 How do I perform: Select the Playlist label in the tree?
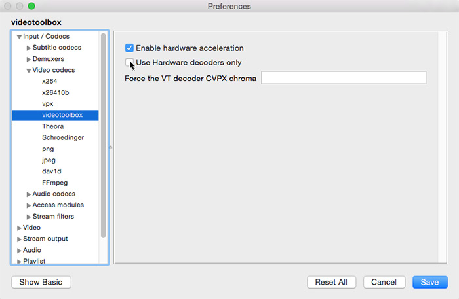pos(34,261)
